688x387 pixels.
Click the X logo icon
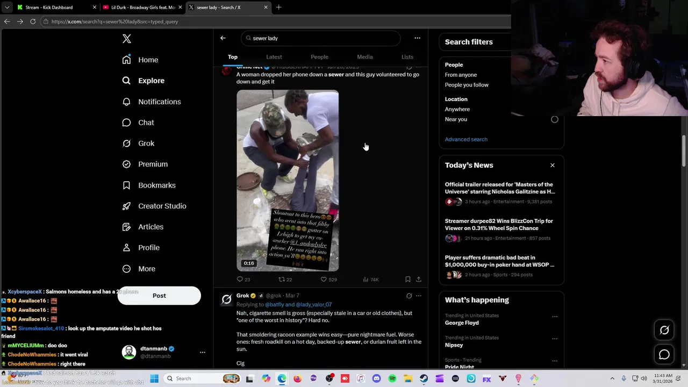tap(126, 39)
